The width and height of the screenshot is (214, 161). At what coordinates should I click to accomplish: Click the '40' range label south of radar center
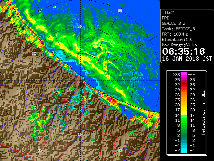click(x=80, y=134)
